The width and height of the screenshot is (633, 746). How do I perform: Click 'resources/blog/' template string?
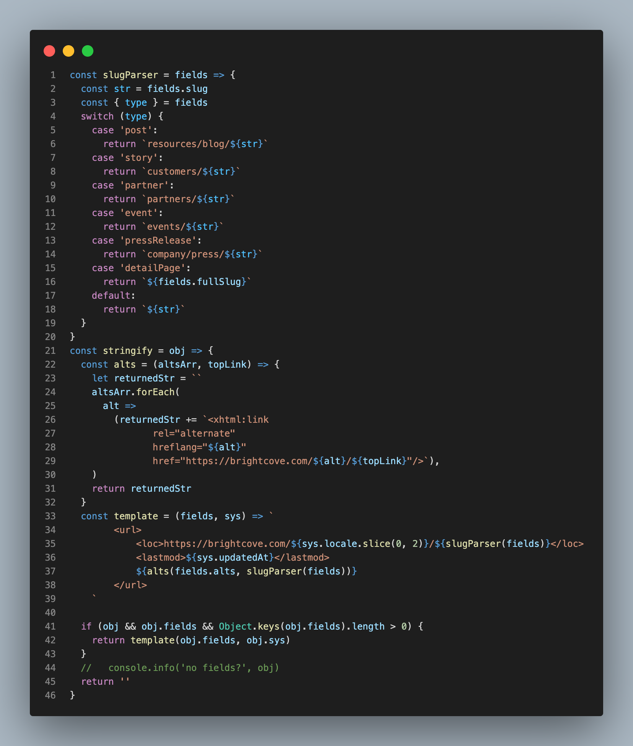(189, 144)
